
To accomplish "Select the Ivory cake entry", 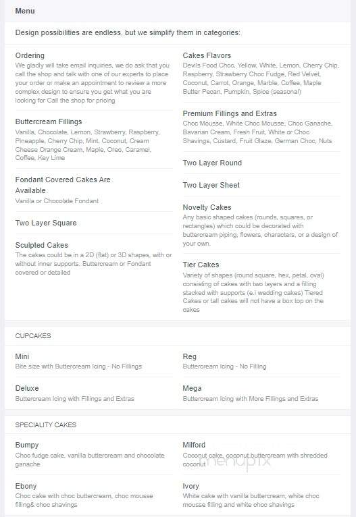I will [x=190, y=486].
